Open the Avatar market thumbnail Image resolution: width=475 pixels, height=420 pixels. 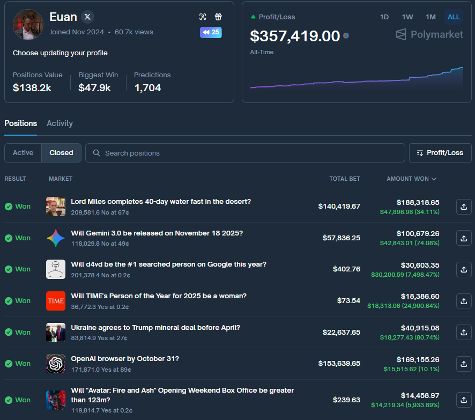pos(56,400)
